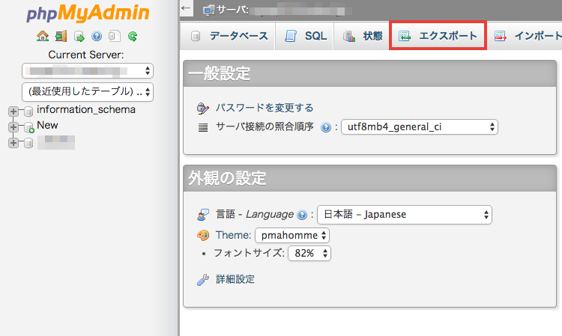Click the documents copy icon in sidebar
This screenshot has height=336, width=562.
(115, 36)
